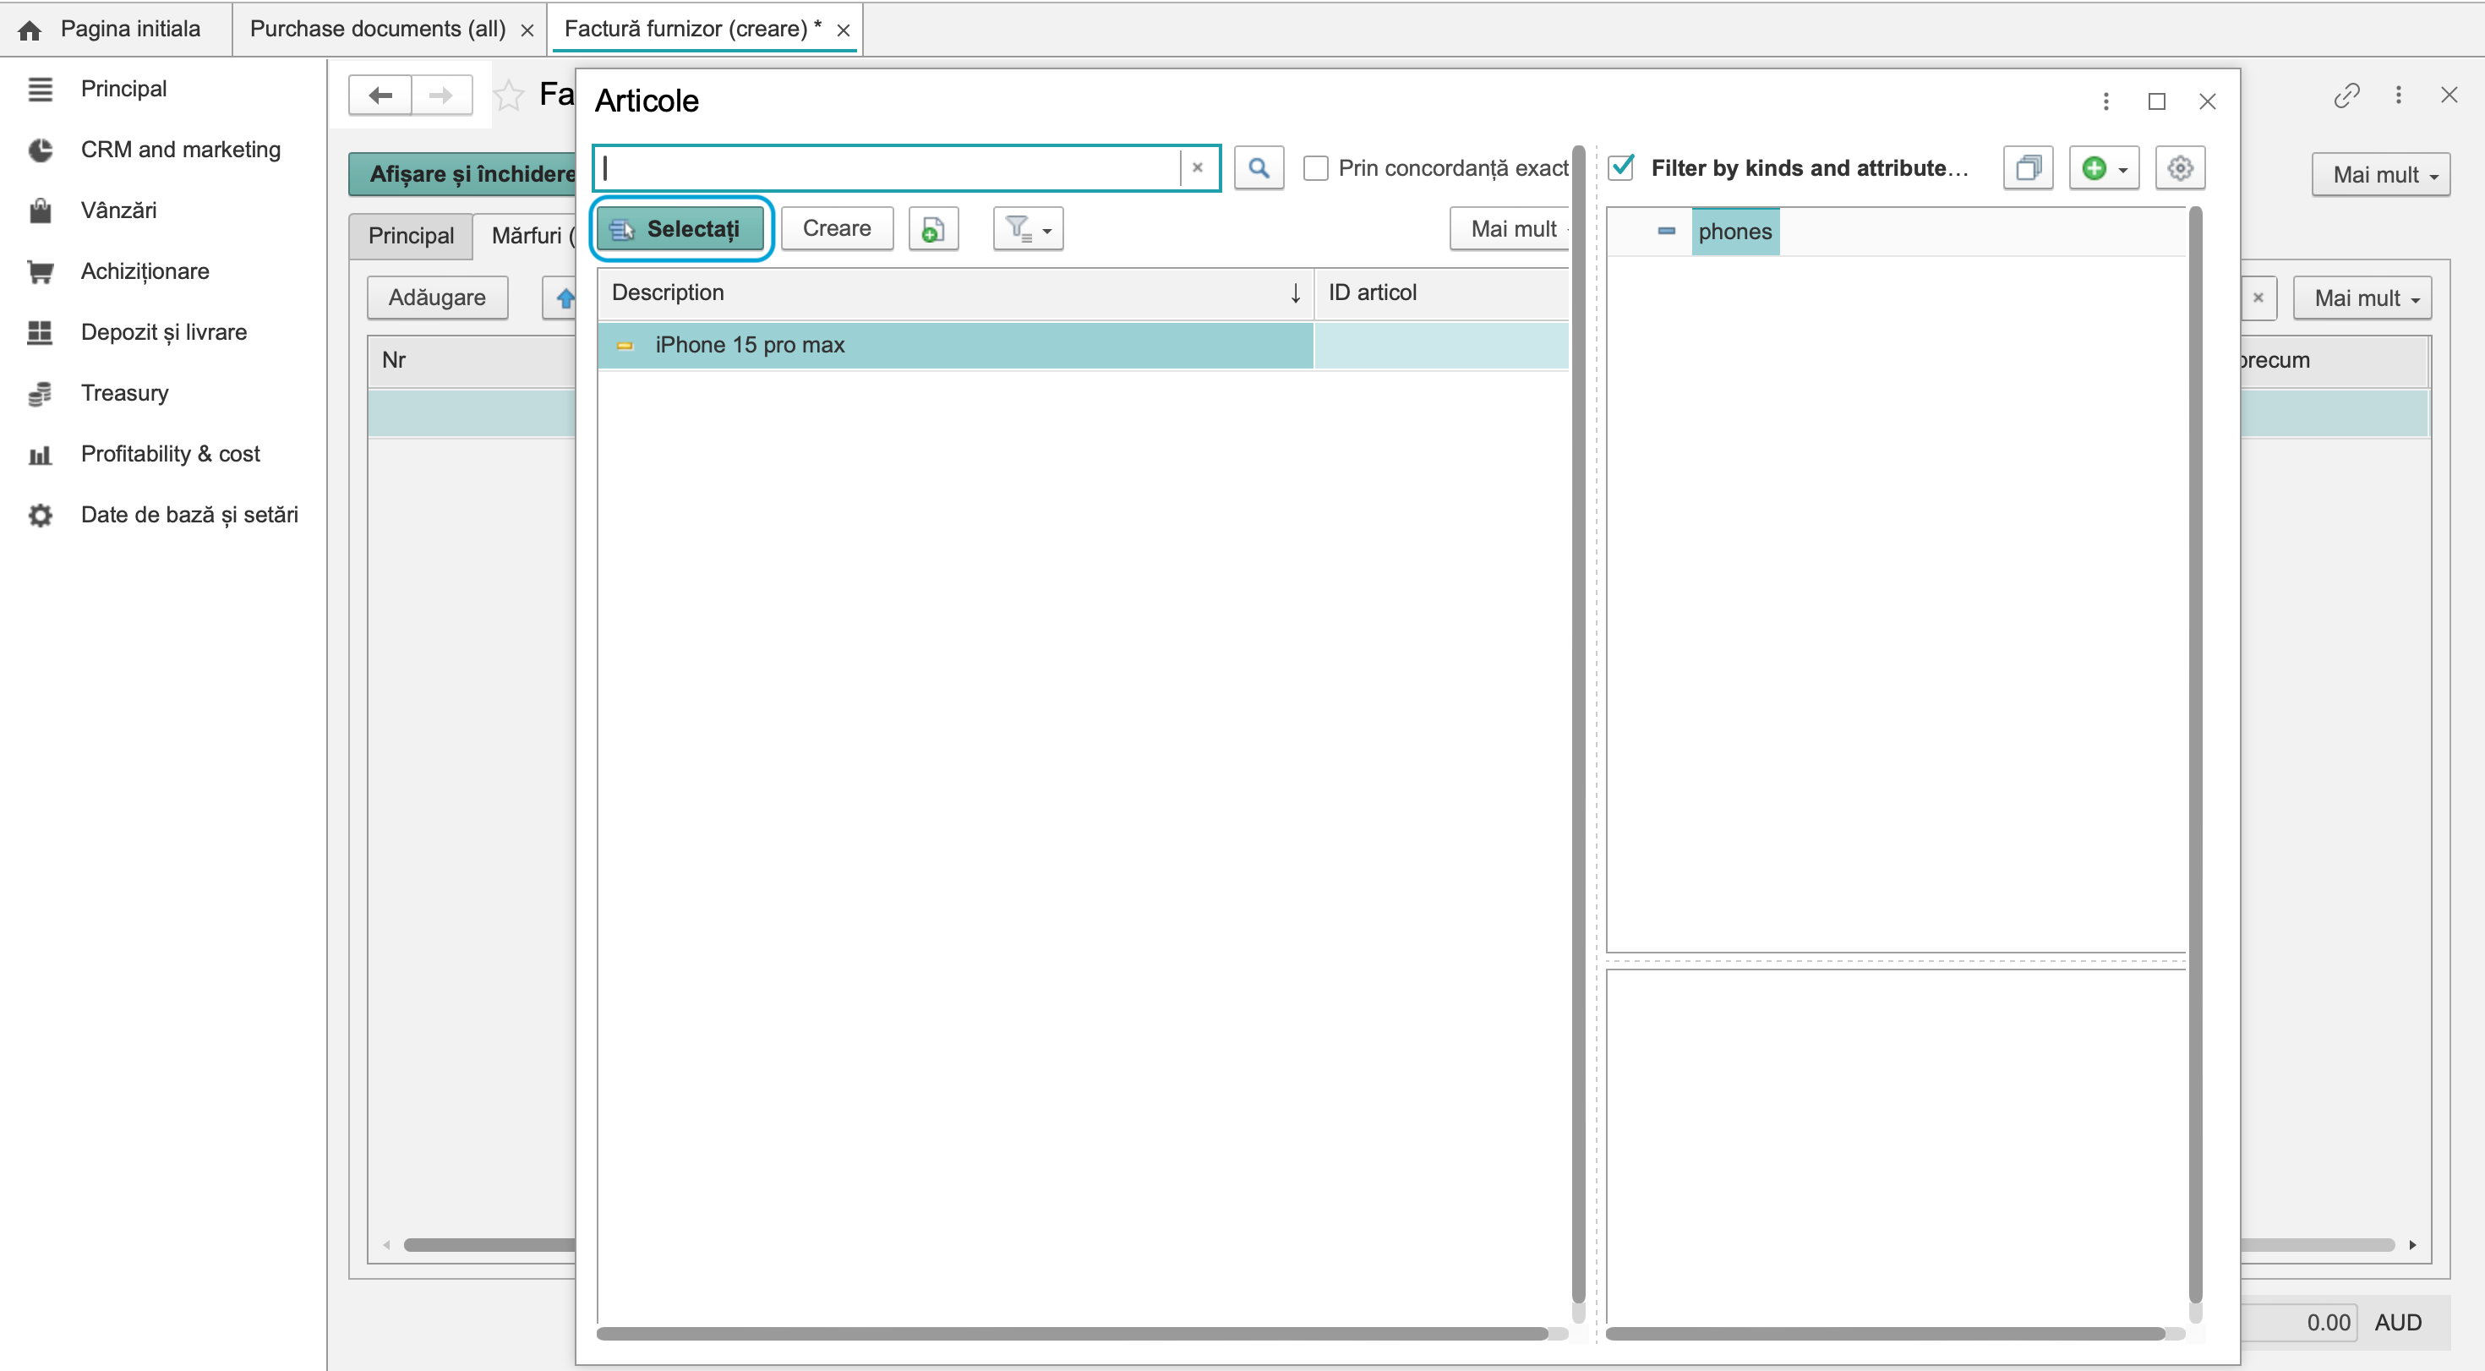Go back with the left arrow button
Viewport: 2485px width, 1371px height.
pos(380,95)
